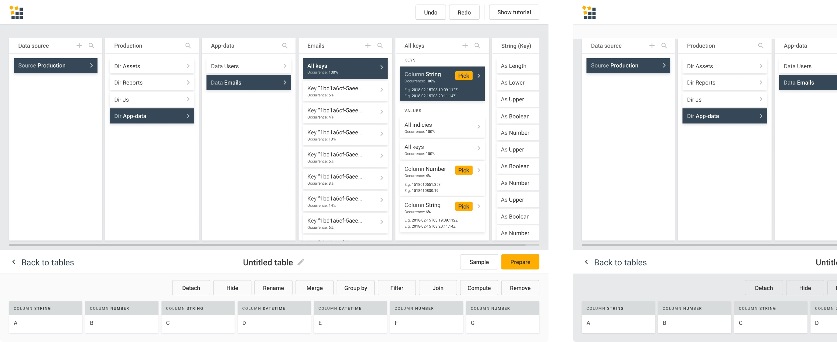Expand the Dir Assets folder chevron
Screen dimensions: 837x342
coord(188,66)
